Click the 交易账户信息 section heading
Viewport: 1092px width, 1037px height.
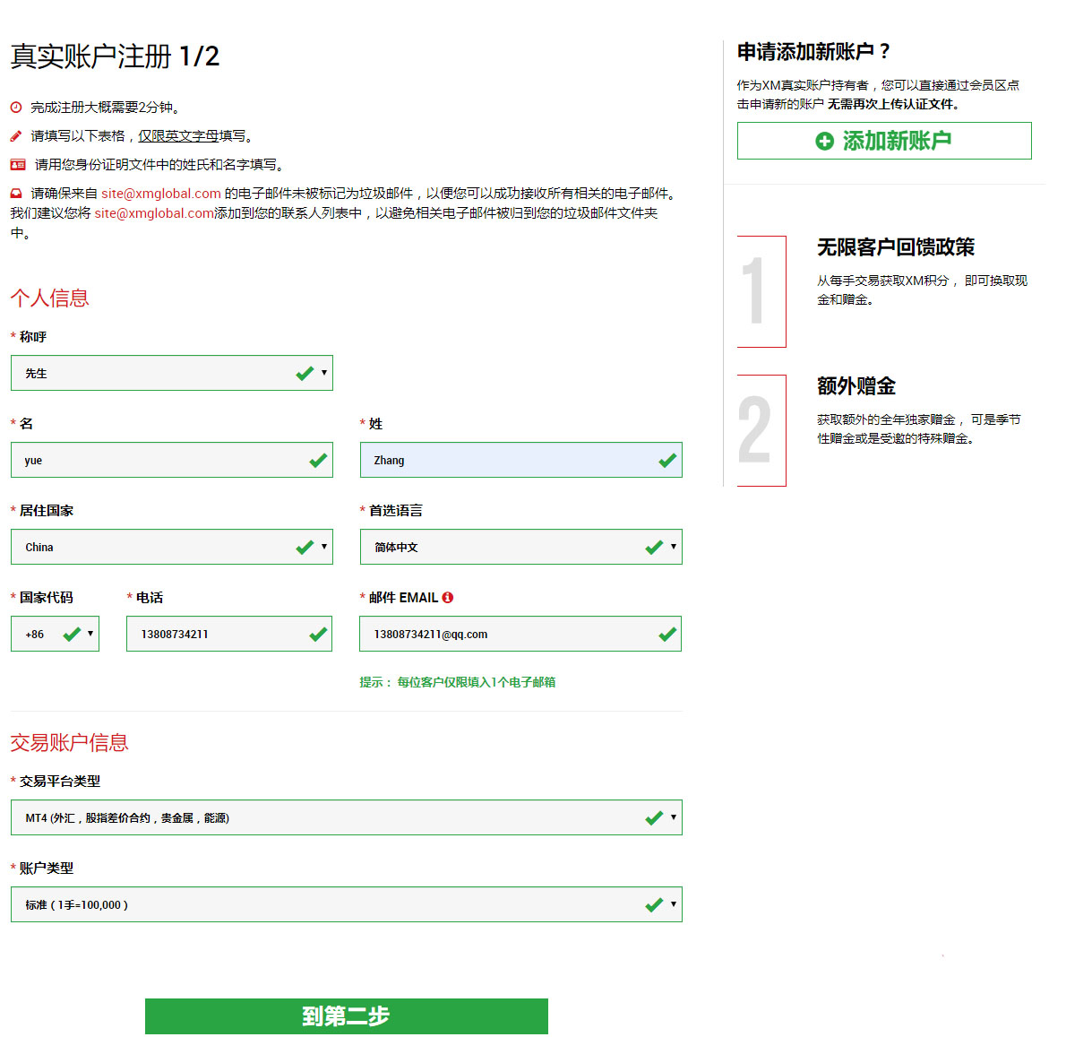pos(69,742)
